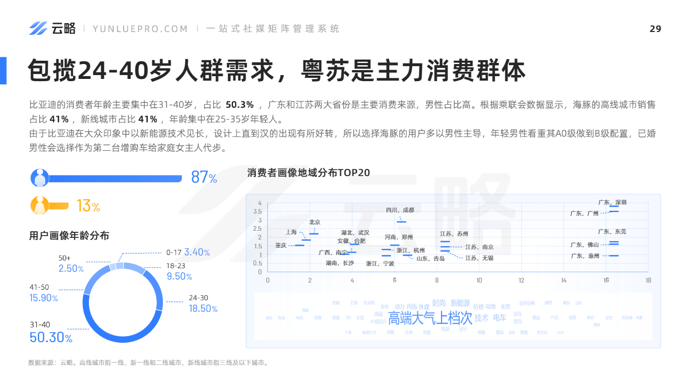Click the YUNLUEPRO.COM text
This screenshot has height=388, width=690.
140,29
